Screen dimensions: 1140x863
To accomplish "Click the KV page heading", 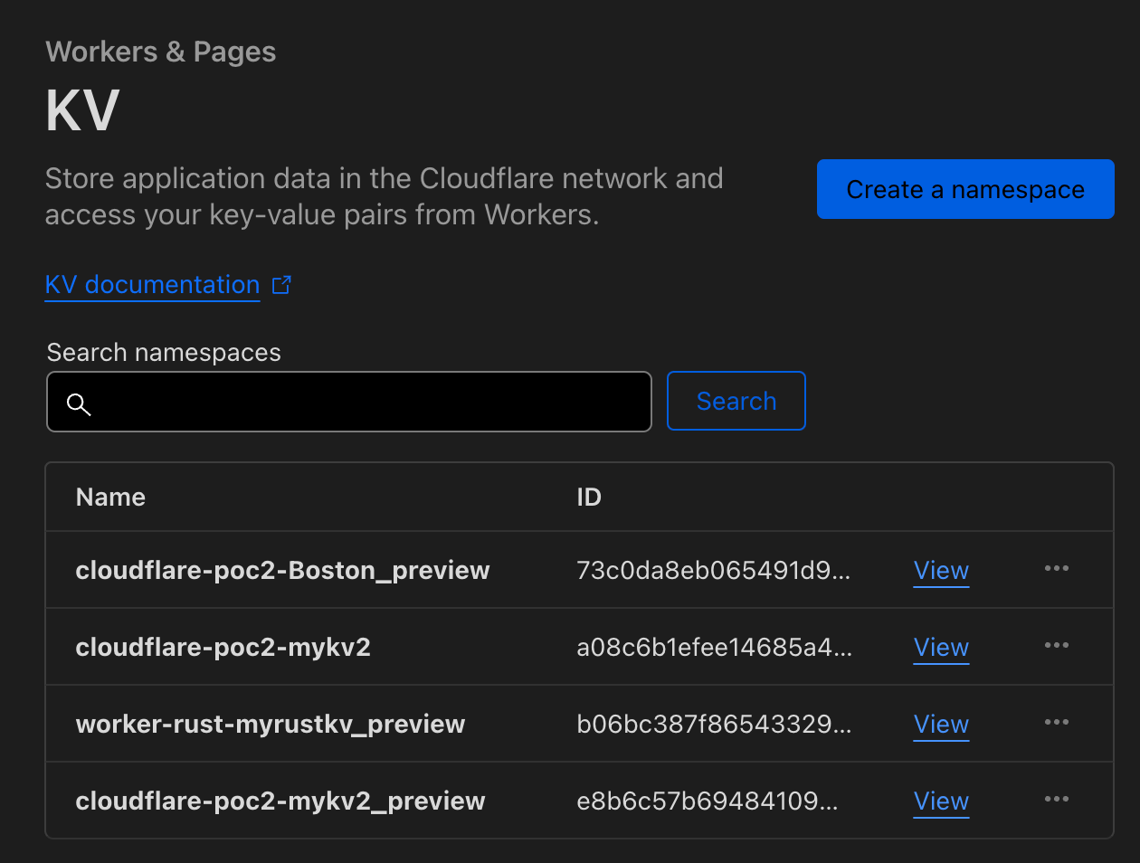I will [x=82, y=111].
